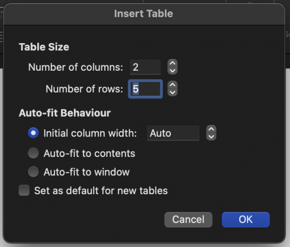290x247 pixels.
Task: Choose the Auto-fit to contents option
Action: (33, 153)
